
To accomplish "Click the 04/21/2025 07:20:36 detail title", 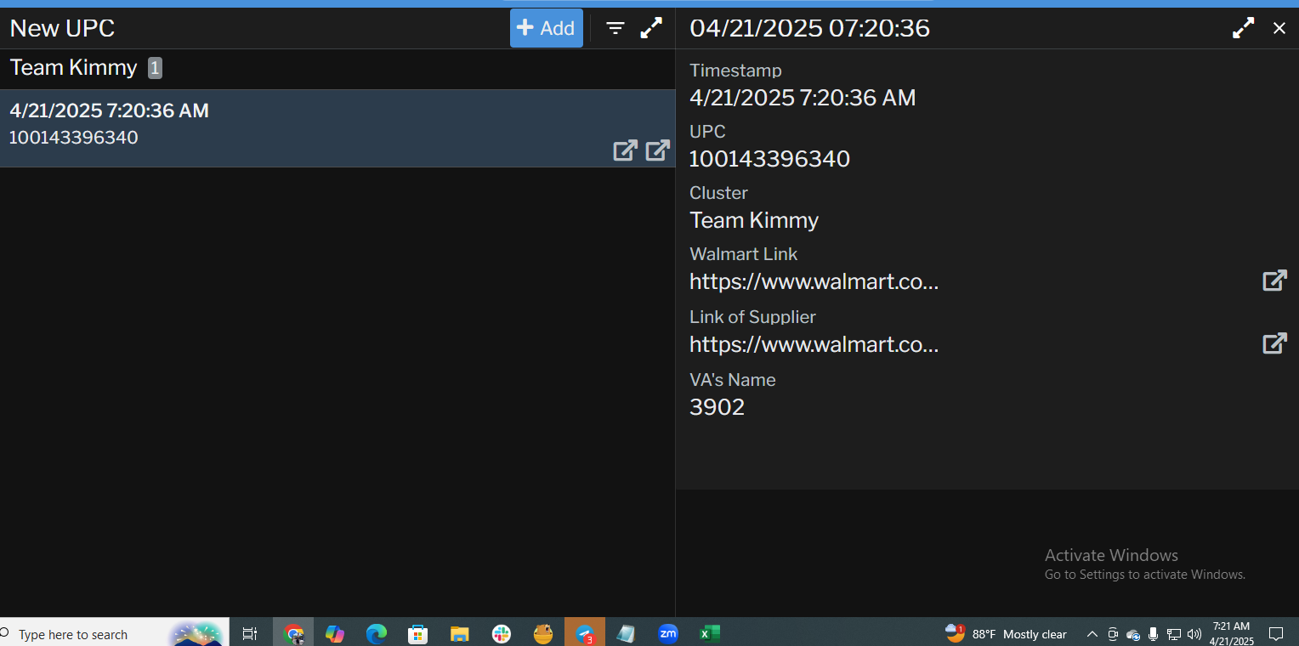I will point(809,28).
